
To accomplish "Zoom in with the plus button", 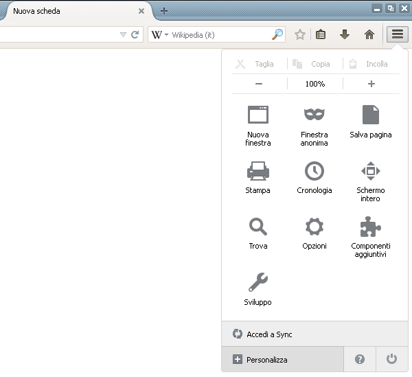I will tap(371, 84).
